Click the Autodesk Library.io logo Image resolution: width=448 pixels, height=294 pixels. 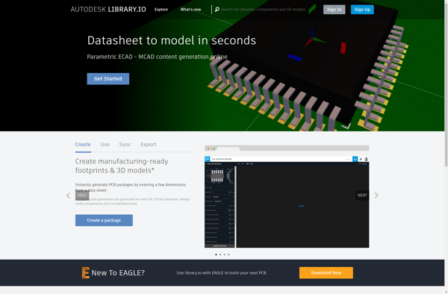click(108, 10)
